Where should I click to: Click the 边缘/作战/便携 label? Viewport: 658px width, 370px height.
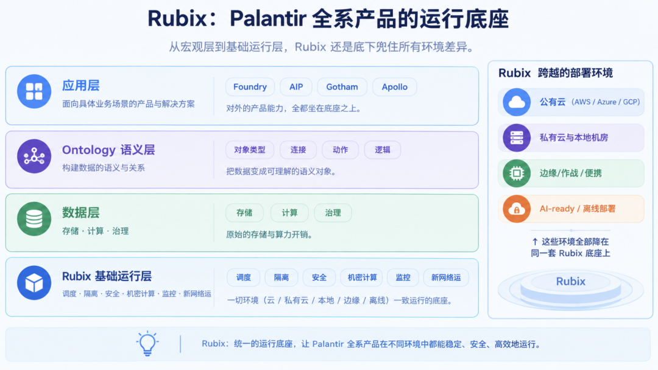coord(570,173)
